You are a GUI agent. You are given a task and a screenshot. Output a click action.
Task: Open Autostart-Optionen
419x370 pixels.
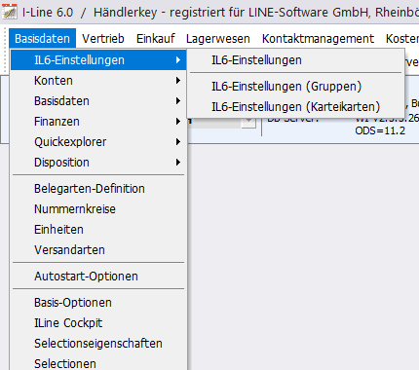(x=98, y=277)
